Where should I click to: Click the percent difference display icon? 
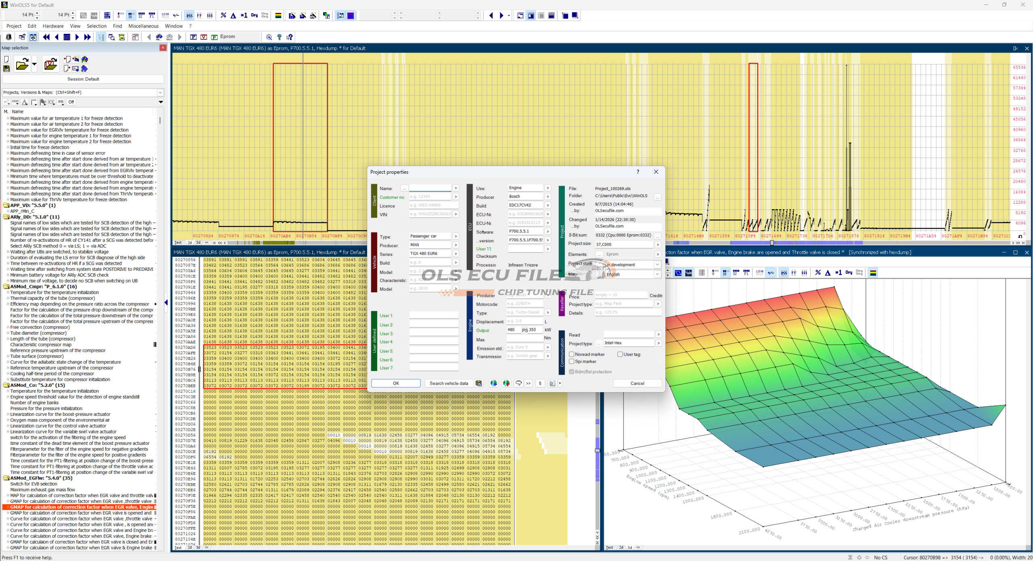[x=224, y=16]
